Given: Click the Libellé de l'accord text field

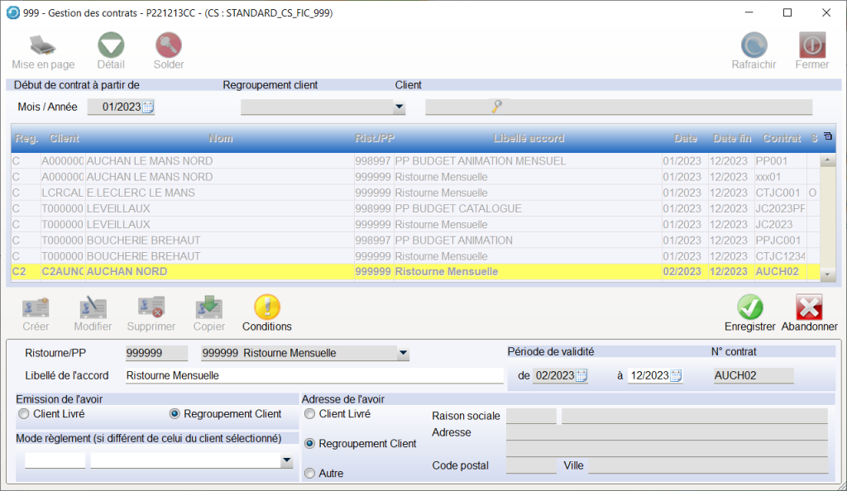Looking at the screenshot, I should pos(313,376).
